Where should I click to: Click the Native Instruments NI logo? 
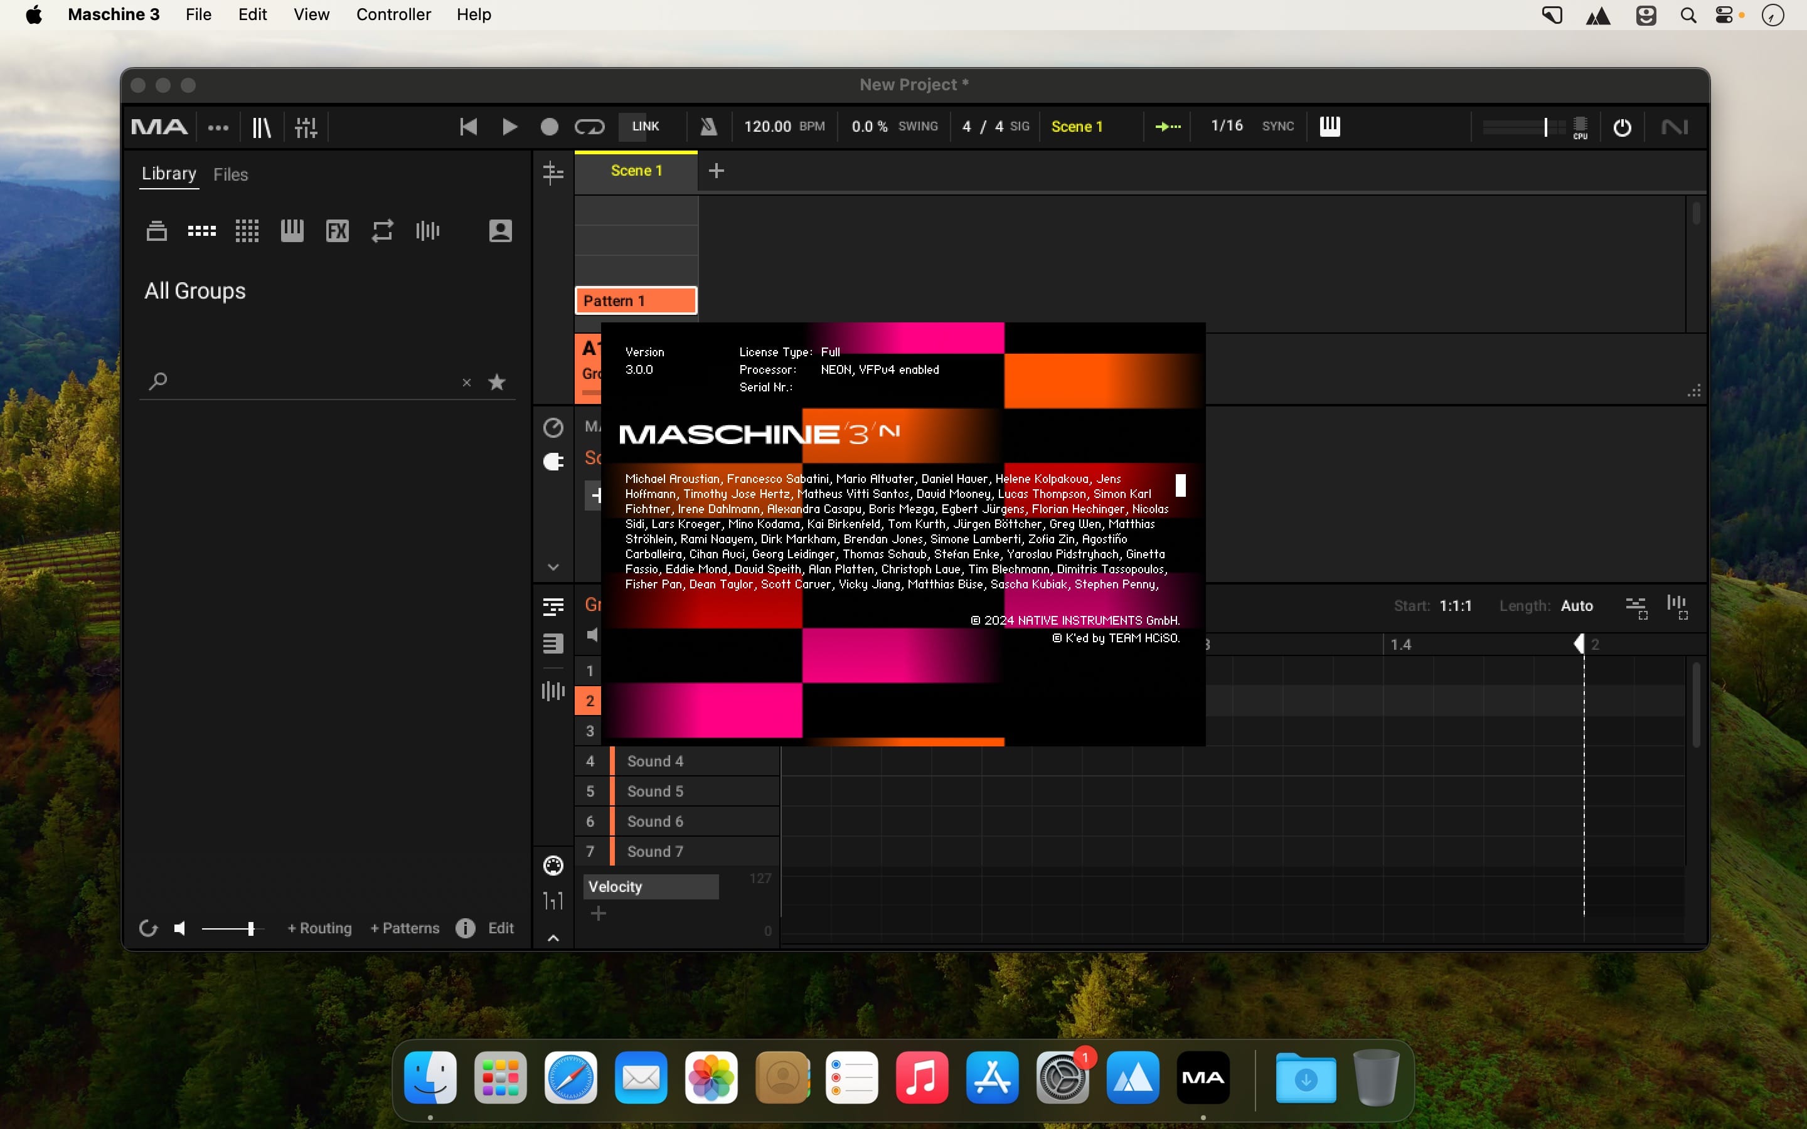tap(1674, 128)
